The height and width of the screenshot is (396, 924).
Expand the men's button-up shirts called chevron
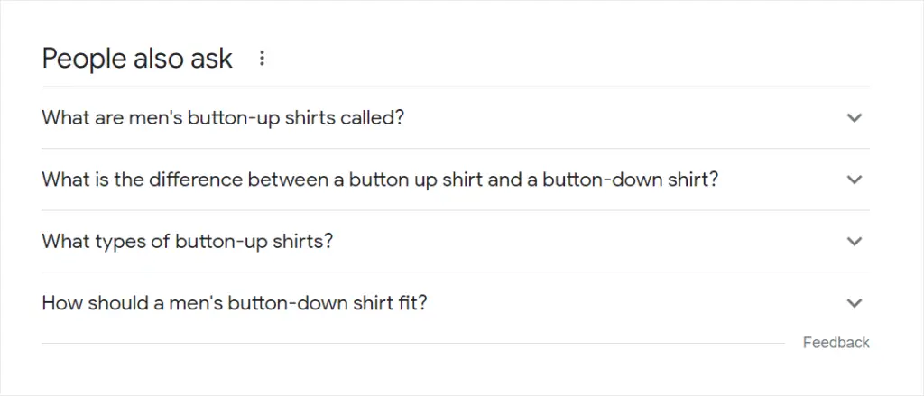click(x=855, y=118)
